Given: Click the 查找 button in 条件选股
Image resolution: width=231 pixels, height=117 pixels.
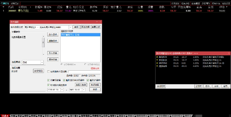Looking at the screenshot, I should 76,27.
